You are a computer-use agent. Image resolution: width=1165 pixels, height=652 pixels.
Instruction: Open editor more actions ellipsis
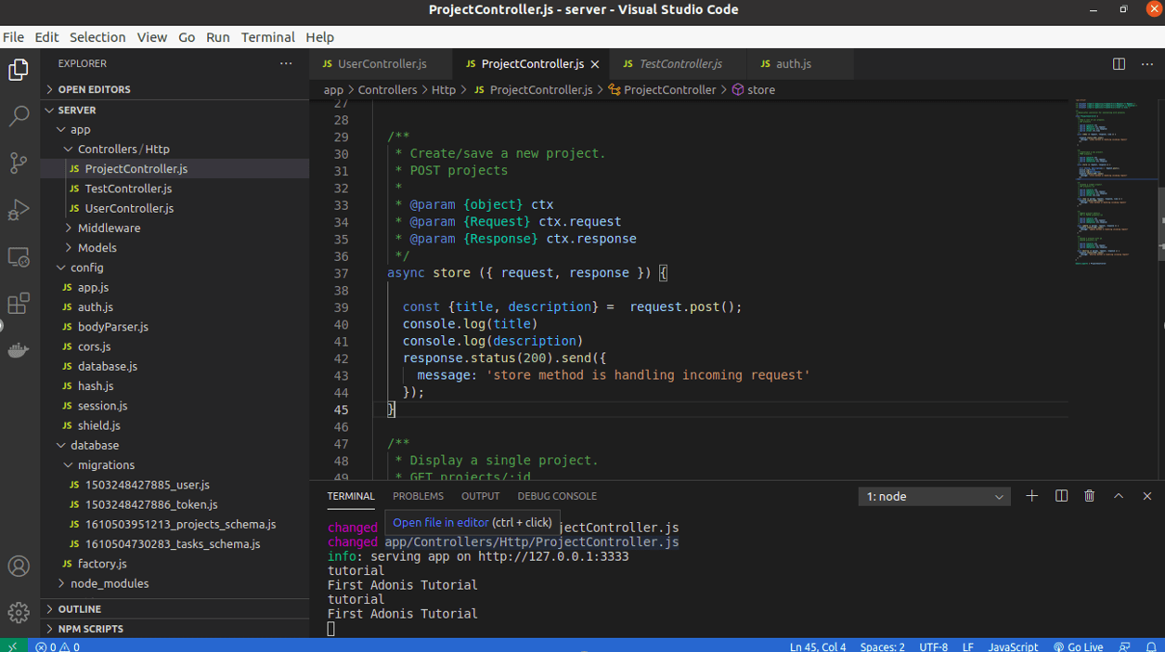click(x=1147, y=64)
